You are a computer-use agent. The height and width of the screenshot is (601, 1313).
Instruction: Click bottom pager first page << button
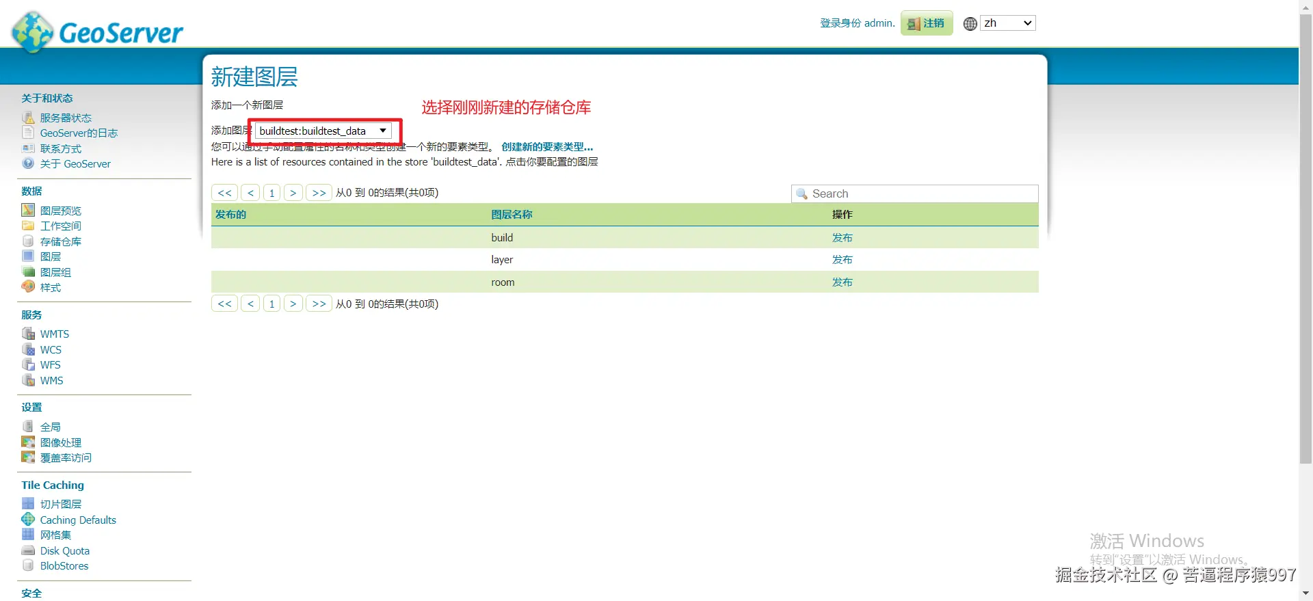tap(224, 304)
